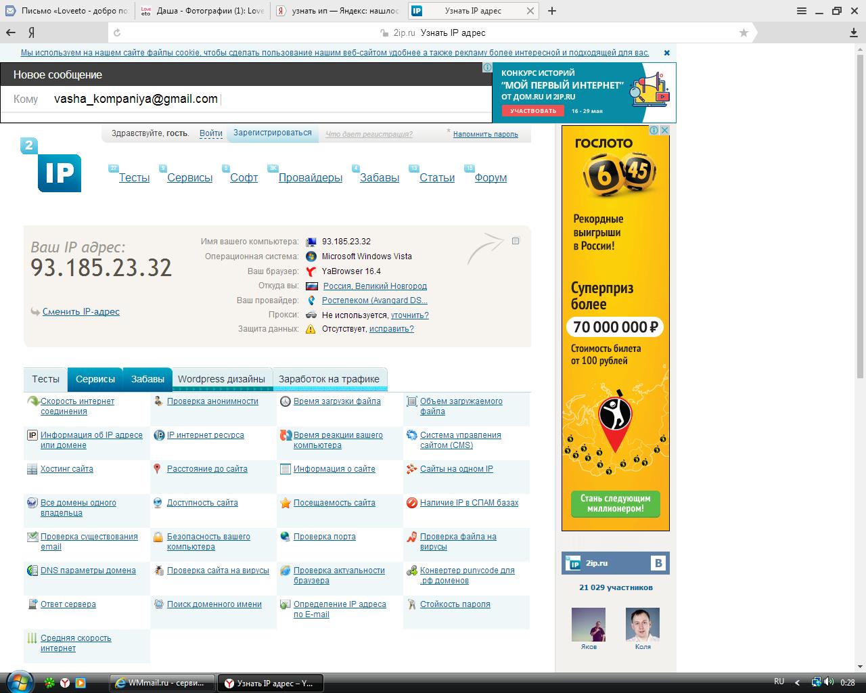
Task: Click star icon for Посещаемость сайта
Action: (x=285, y=503)
